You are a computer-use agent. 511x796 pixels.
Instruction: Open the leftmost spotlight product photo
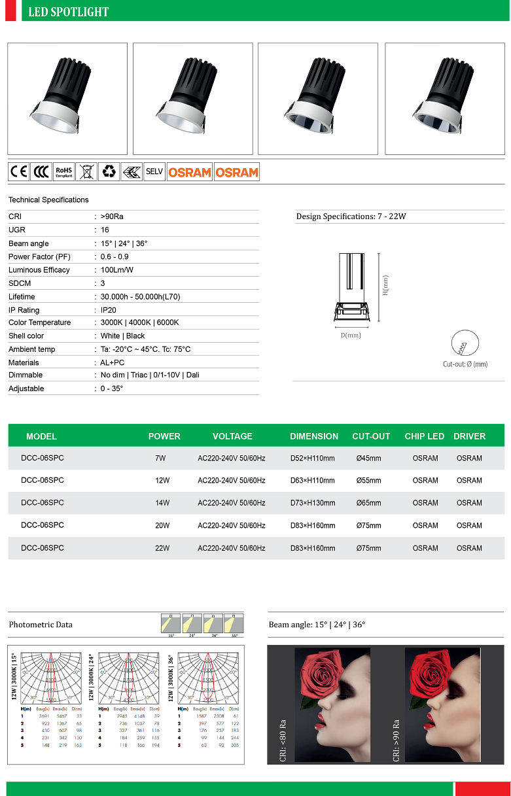[x=67, y=99]
